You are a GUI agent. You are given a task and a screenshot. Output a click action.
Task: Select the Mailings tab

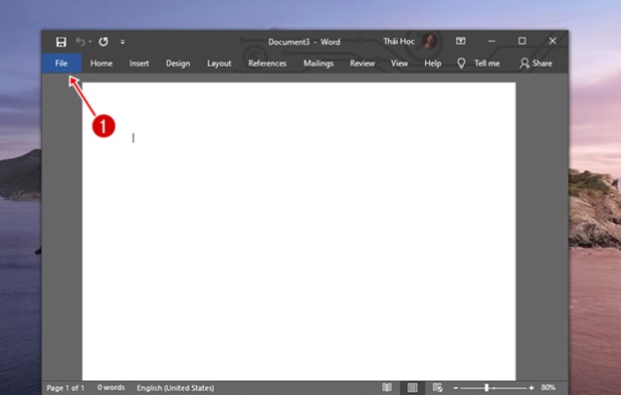[318, 64]
